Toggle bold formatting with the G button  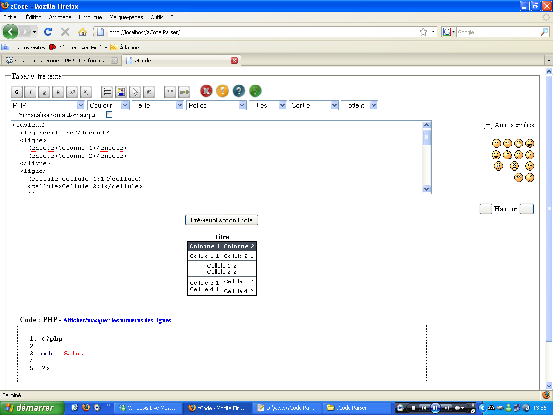[x=16, y=92]
